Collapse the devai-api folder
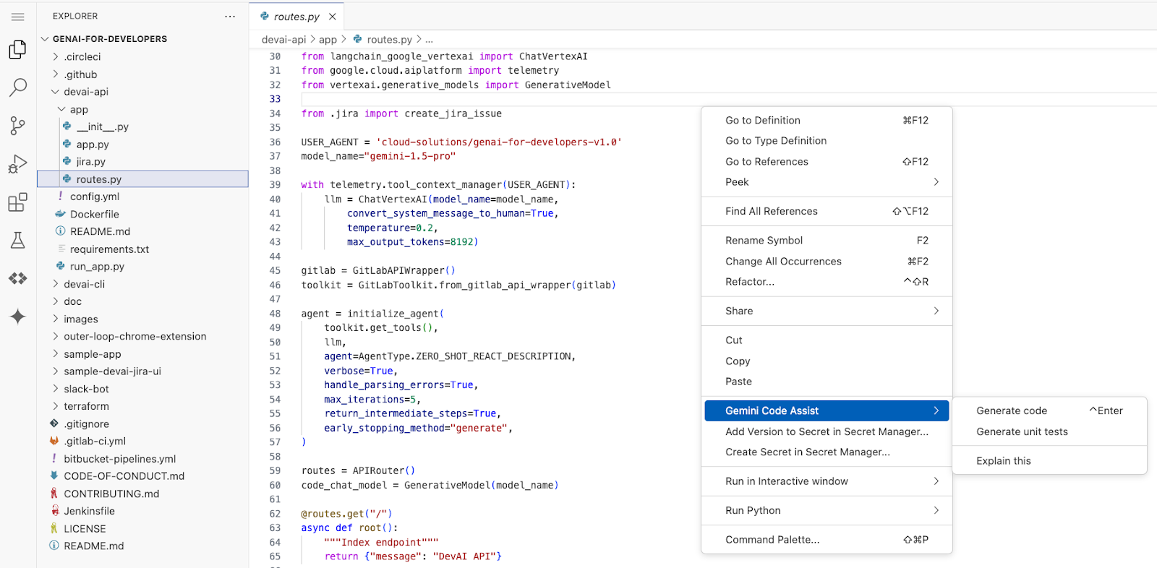 [142, 92]
